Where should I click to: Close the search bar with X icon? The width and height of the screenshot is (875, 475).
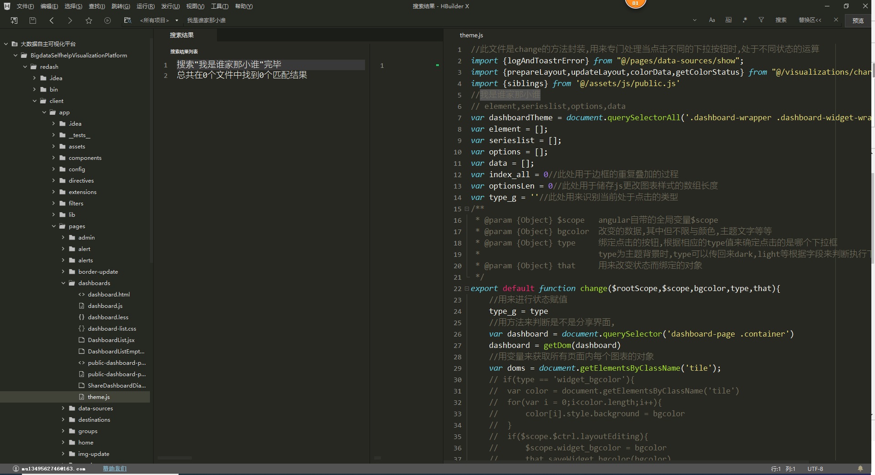click(x=836, y=20)
